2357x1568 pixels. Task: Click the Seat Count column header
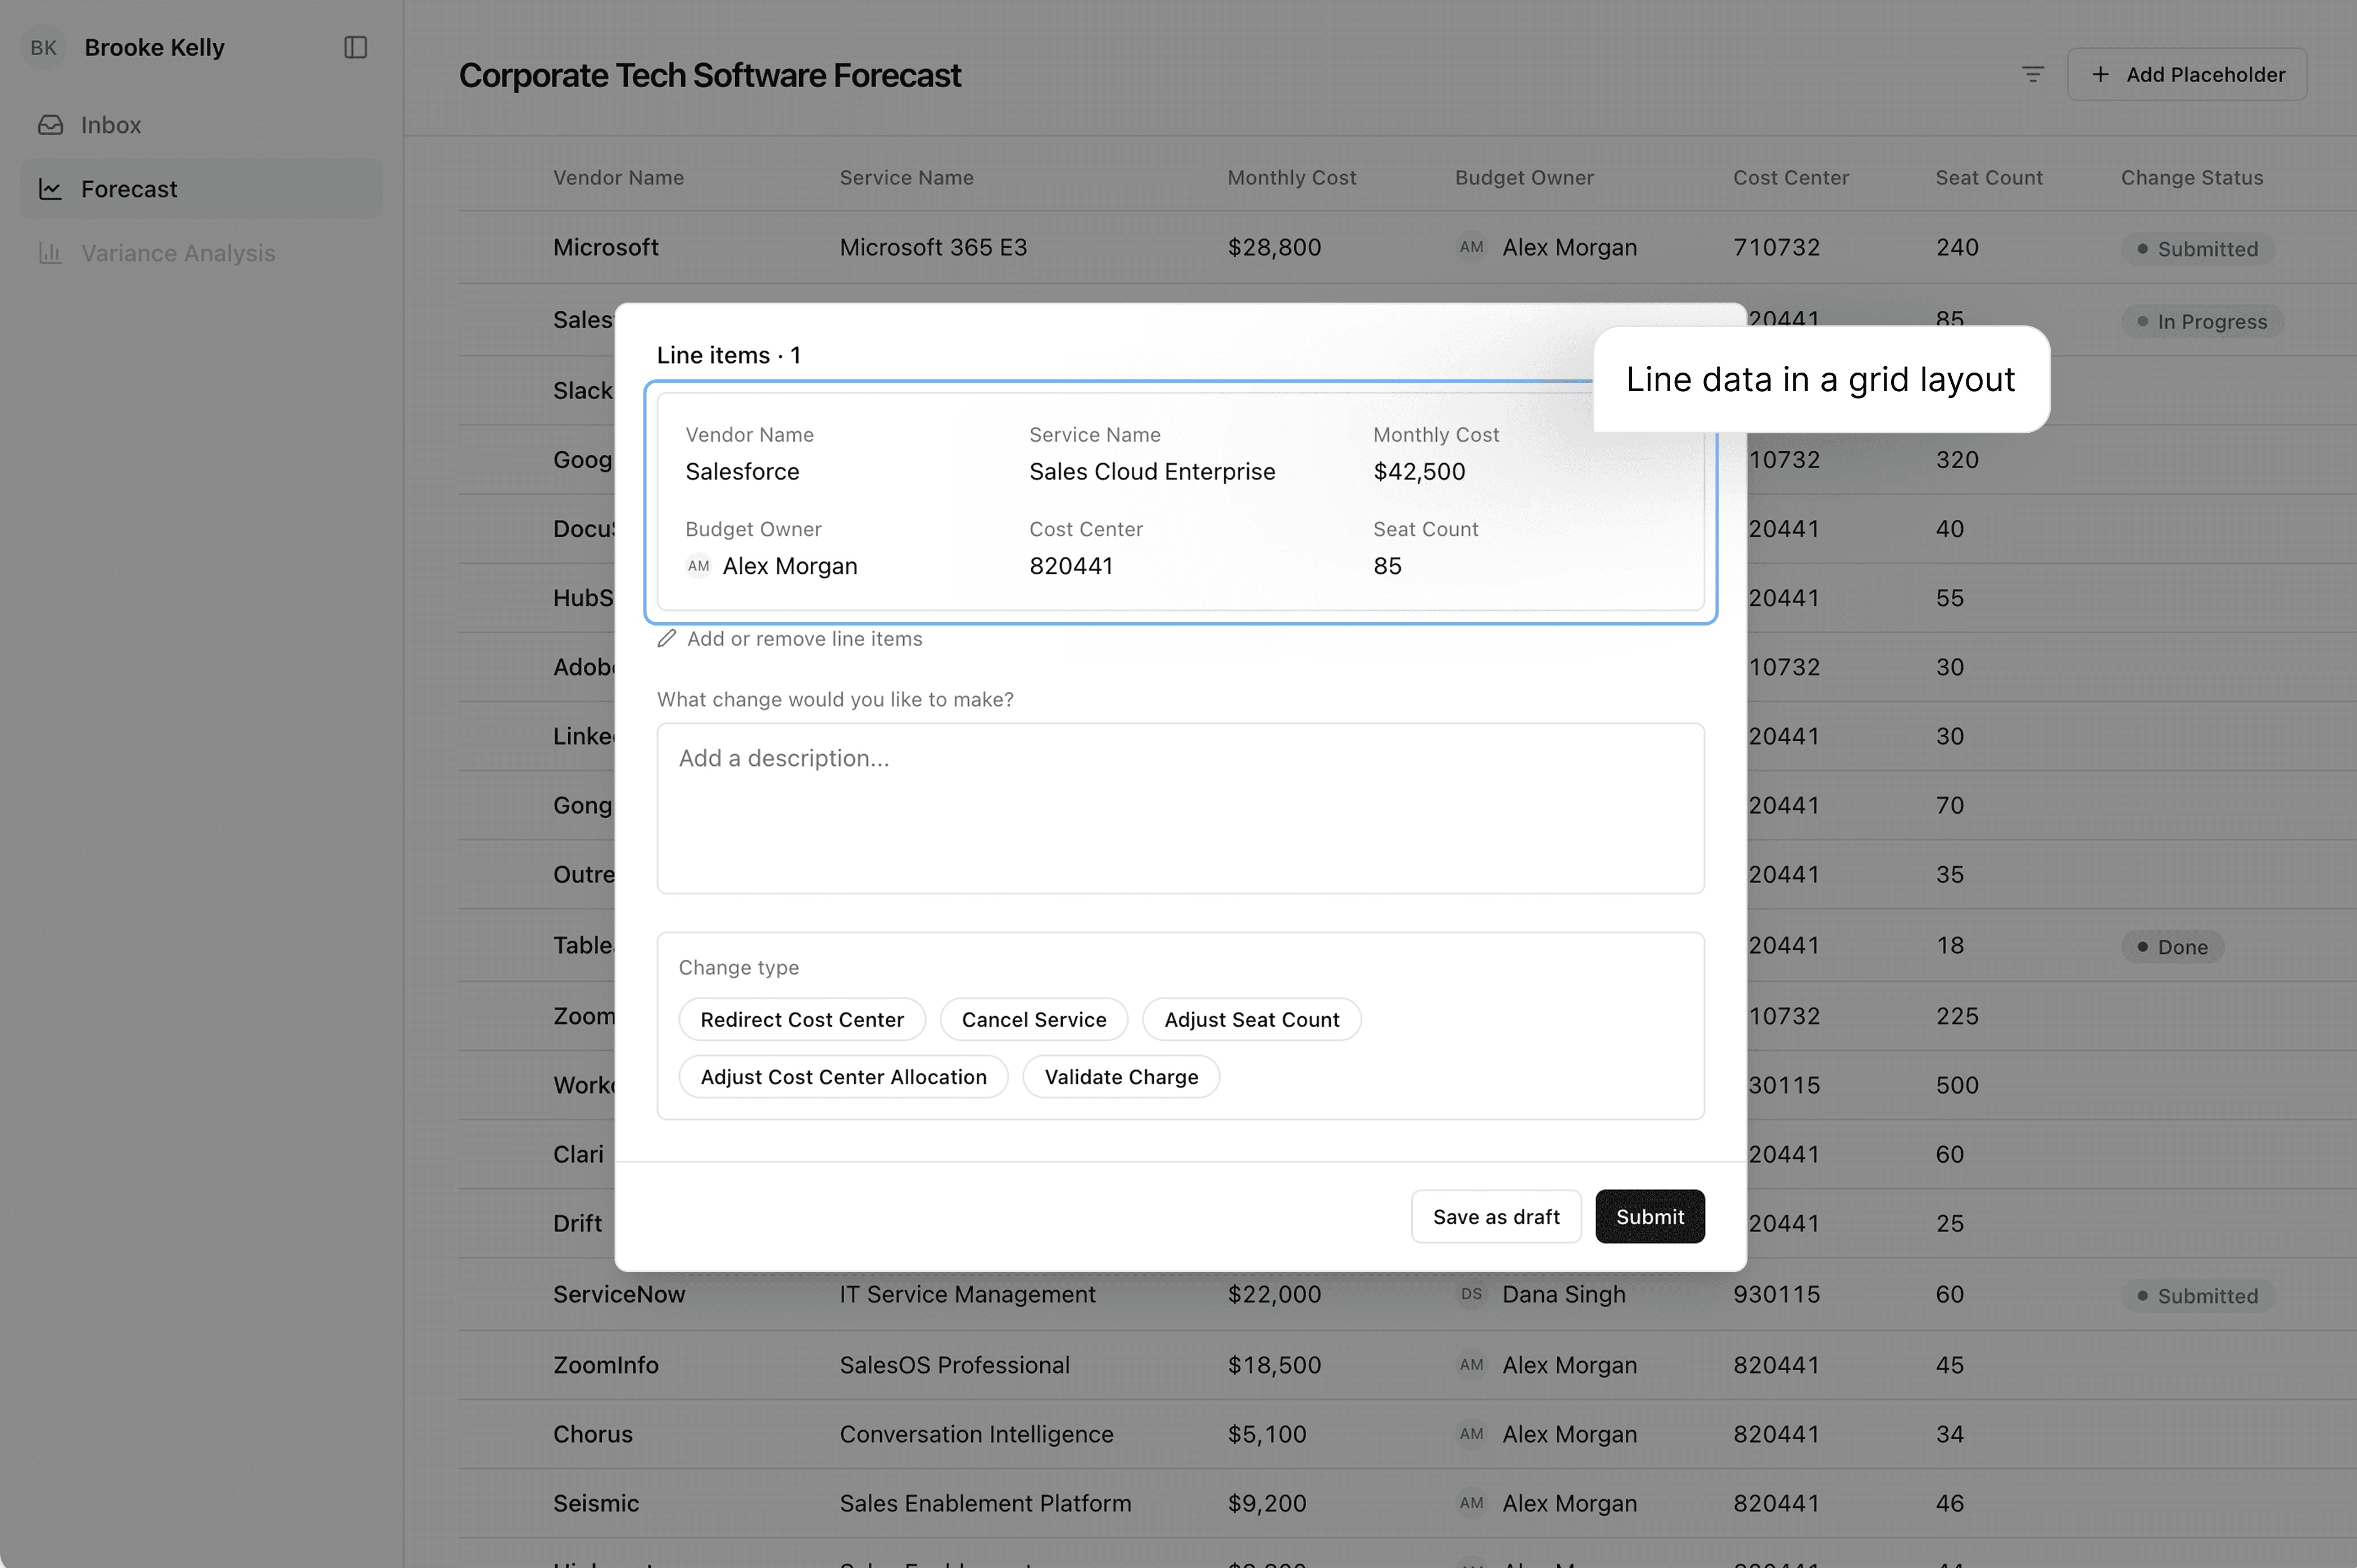(x=1989, y=178)
